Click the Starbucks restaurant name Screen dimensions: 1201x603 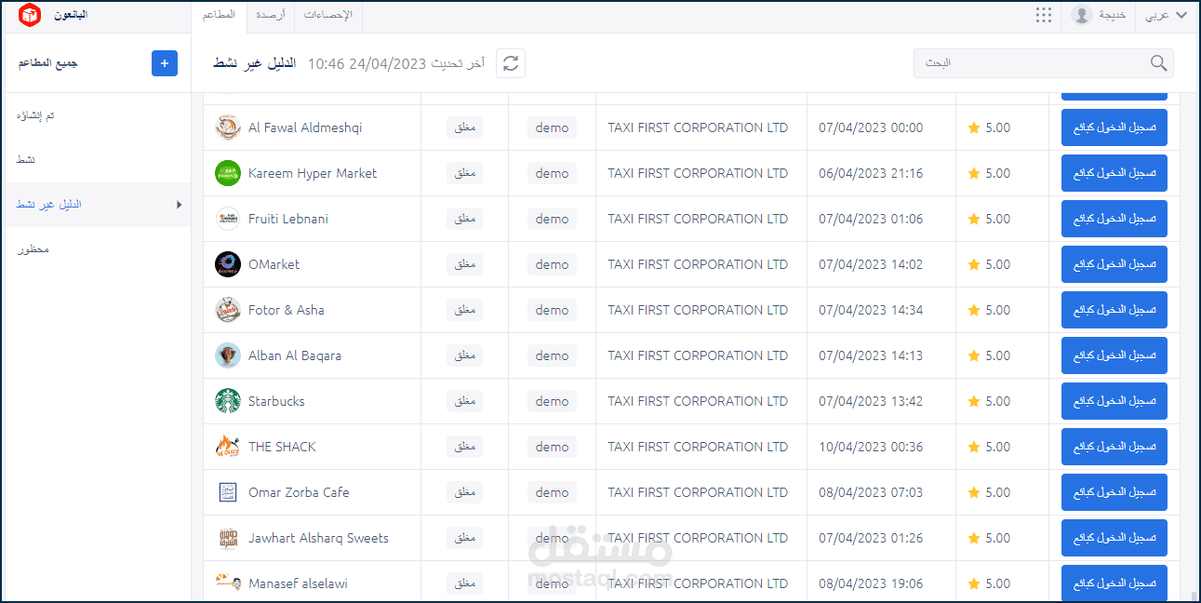point(276,401)
